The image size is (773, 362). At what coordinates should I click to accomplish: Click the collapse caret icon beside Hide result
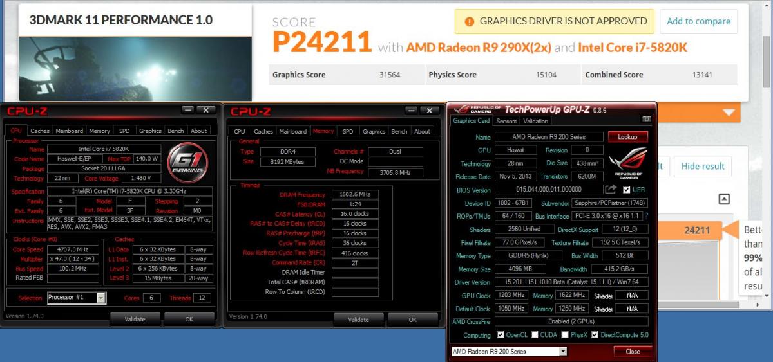724,199
